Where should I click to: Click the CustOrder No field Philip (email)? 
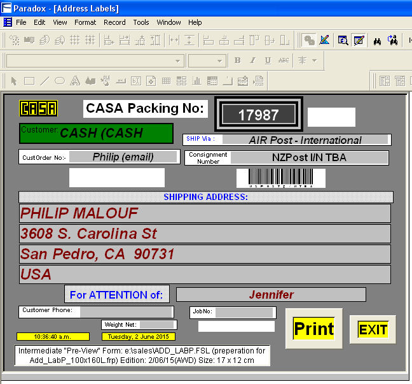click(123, 157)
